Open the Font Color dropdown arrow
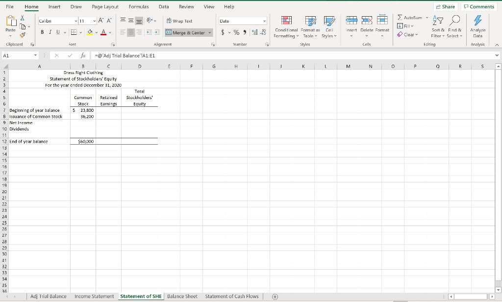The image size is (502, 302). point(110,33)
